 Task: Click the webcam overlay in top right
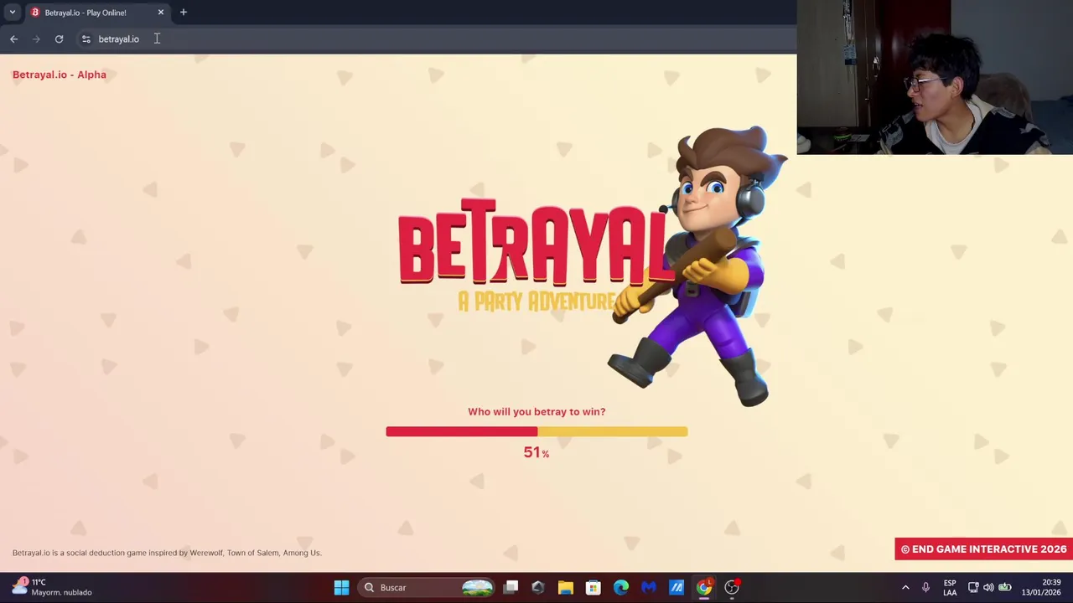(x=935, y=77)
